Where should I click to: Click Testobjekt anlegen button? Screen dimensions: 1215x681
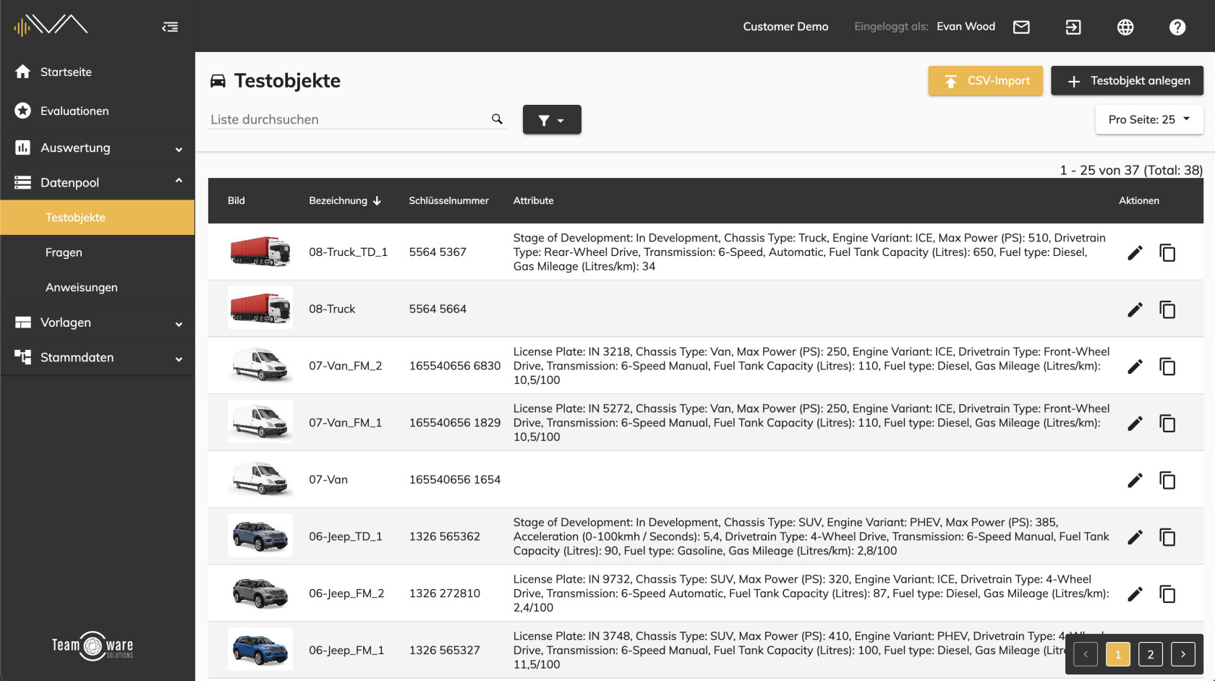(x=1127, y=81)
